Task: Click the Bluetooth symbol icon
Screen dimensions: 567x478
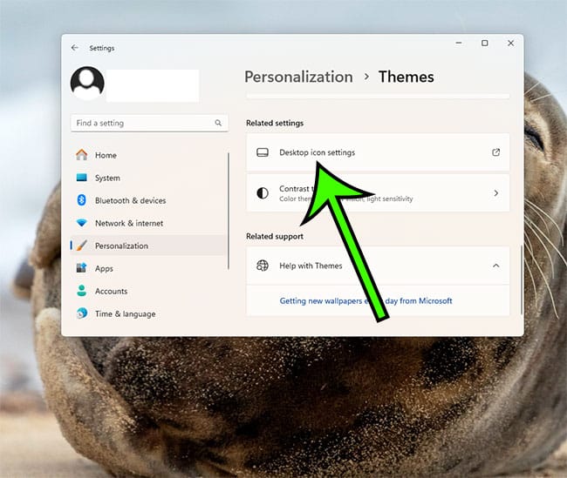Action: [82, 200]
